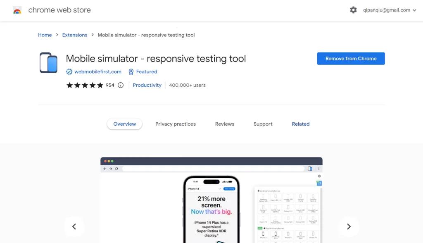The height and width of the screenshot is (243, 423).
Task: Switch to the Reviews tab
Action: pos(225,124)
